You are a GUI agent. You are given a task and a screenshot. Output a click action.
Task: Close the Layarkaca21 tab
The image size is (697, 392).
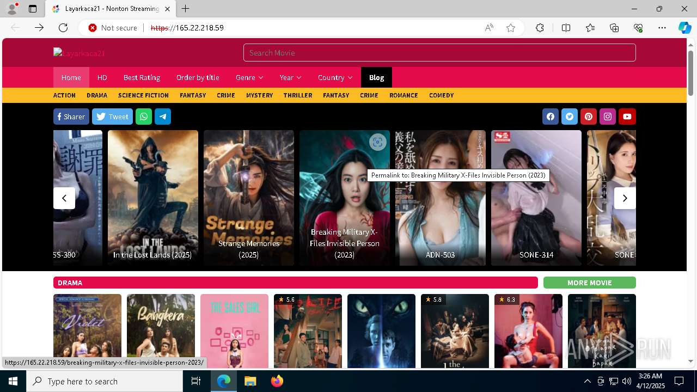click(168, 9)
